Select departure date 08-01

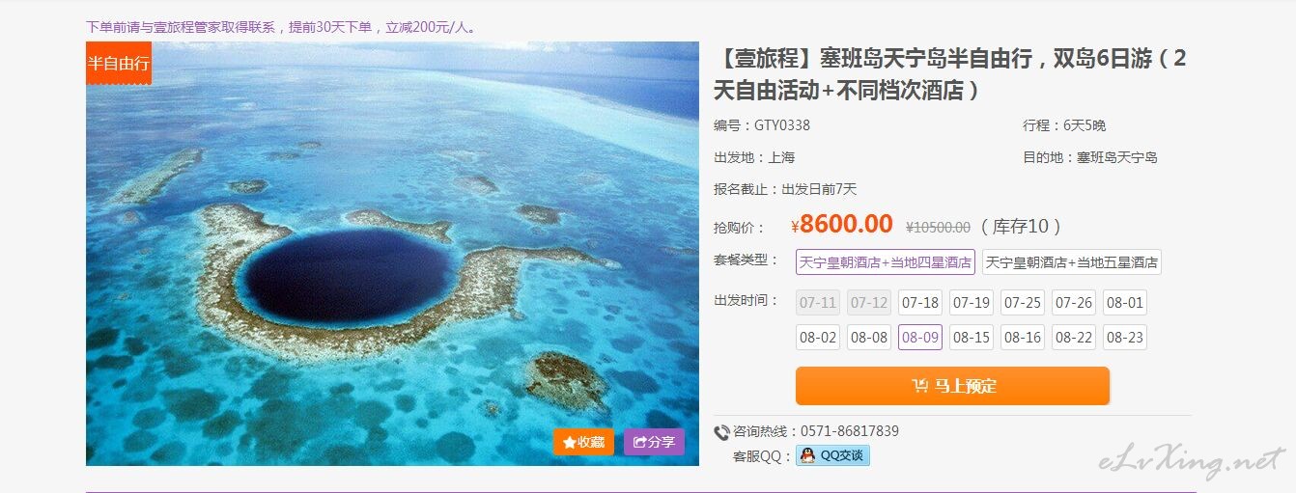(x=1125, y=303)
